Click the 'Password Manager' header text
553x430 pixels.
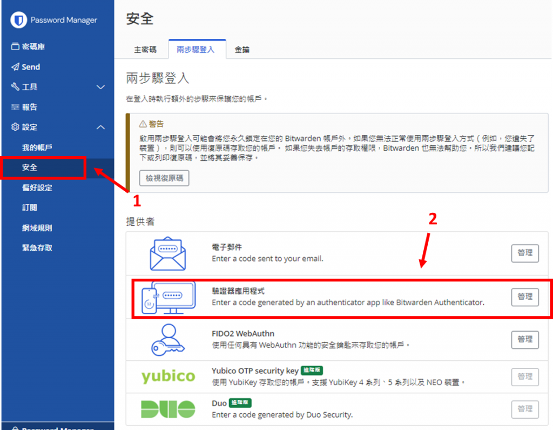64,20
